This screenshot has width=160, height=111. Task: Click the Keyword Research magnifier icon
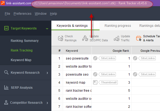6,72
